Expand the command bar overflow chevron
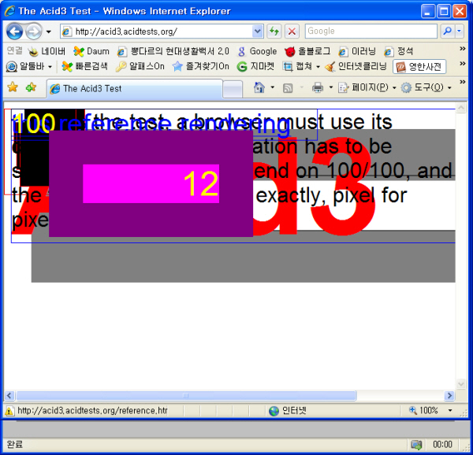The image size is (473, 455). pos(462,82)
